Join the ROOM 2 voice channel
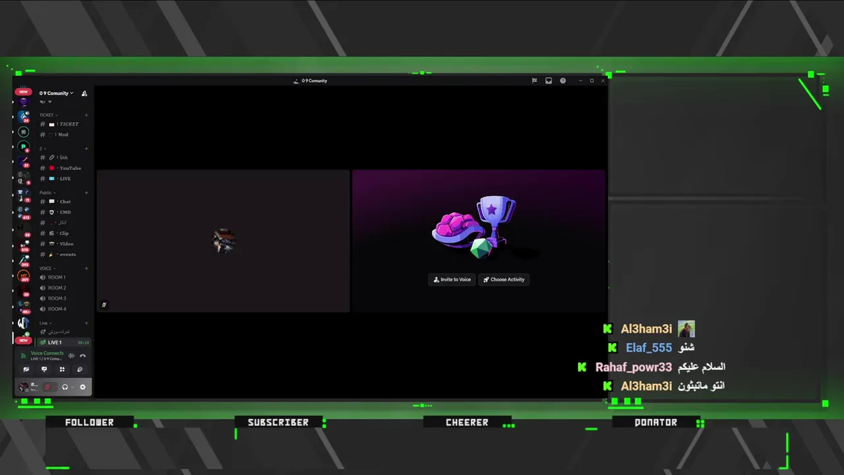The height and width of the screenshot is (475, 844). [x=63, y=288]
